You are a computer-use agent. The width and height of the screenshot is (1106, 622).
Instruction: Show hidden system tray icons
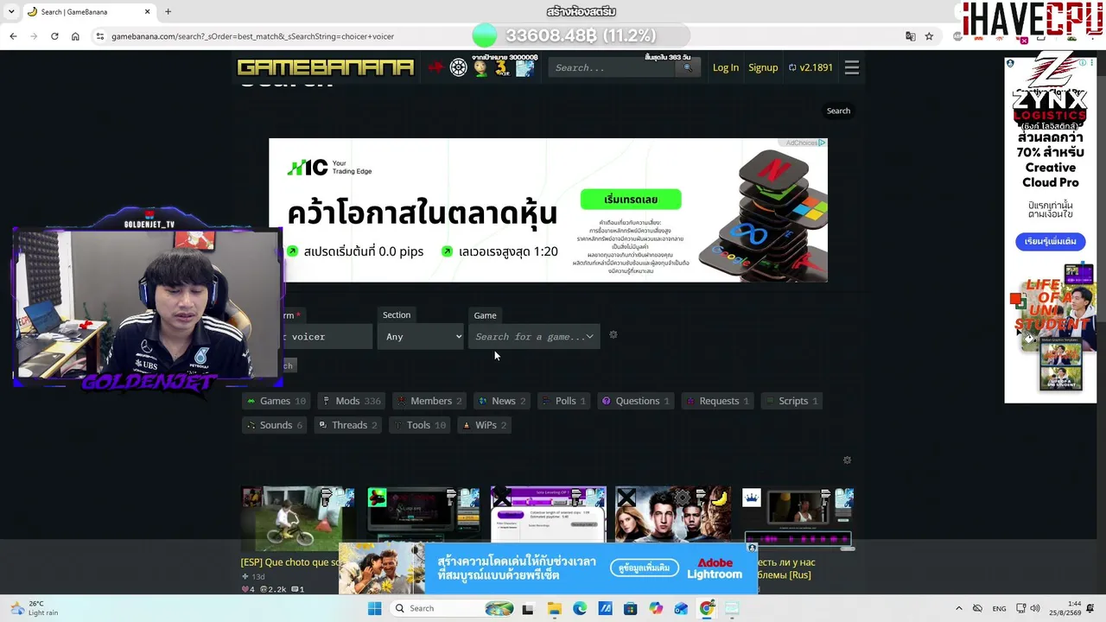pyautogui.click(x=958, y=608)
